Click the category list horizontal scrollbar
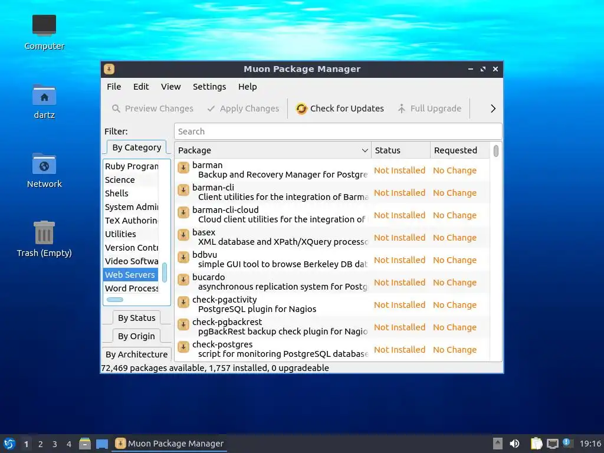Viewport: 604px width, 453px height. [x=115, y=300]
